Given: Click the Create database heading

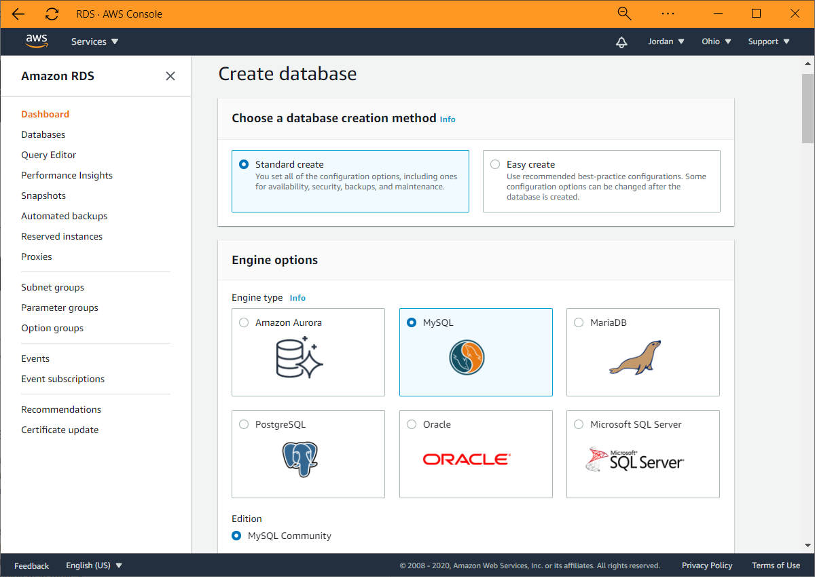Looking at the screenshot, I should point(287,73).
